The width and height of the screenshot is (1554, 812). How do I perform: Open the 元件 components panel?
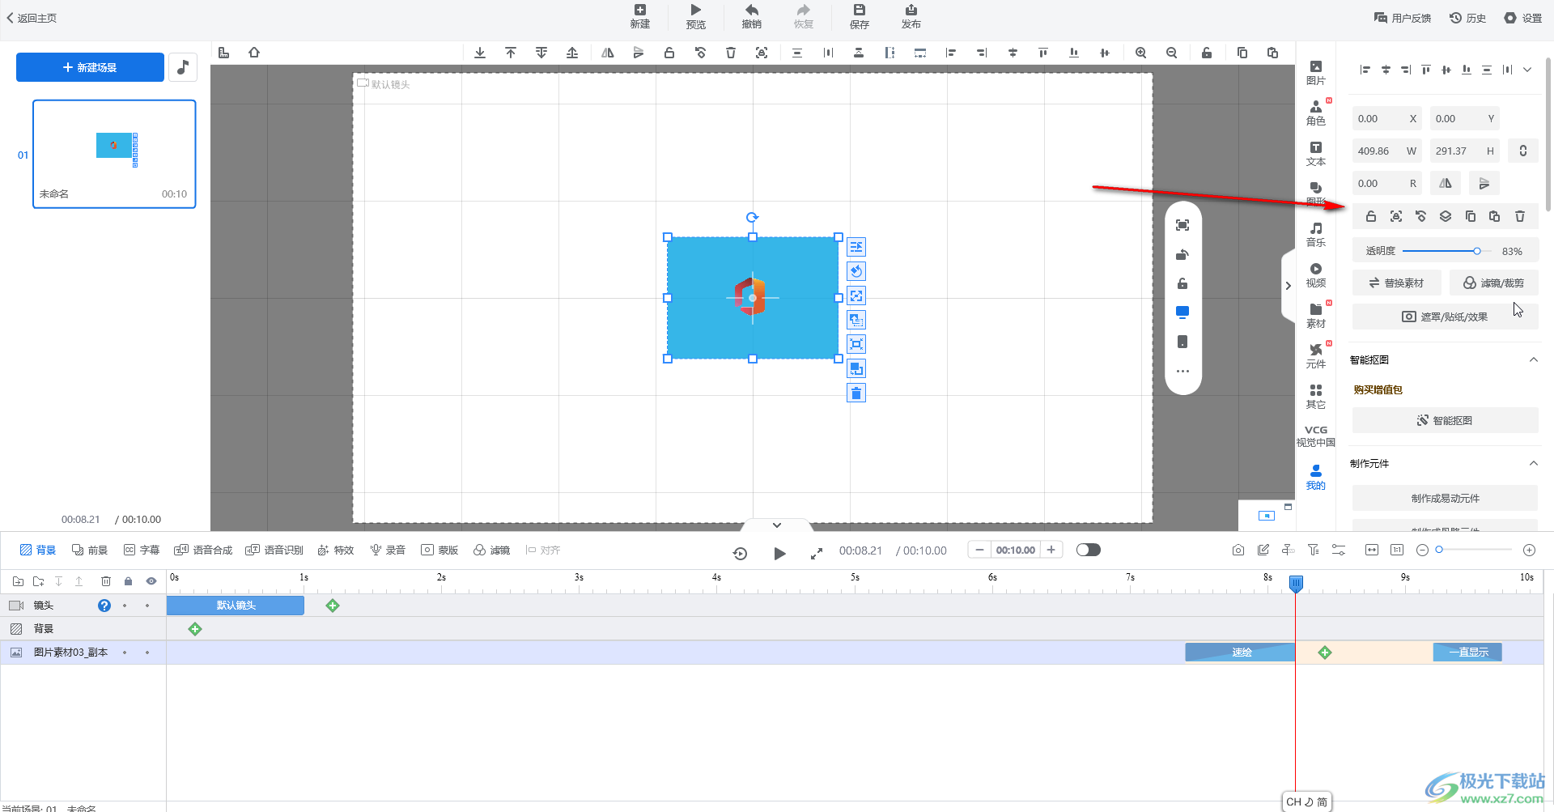1315,356
